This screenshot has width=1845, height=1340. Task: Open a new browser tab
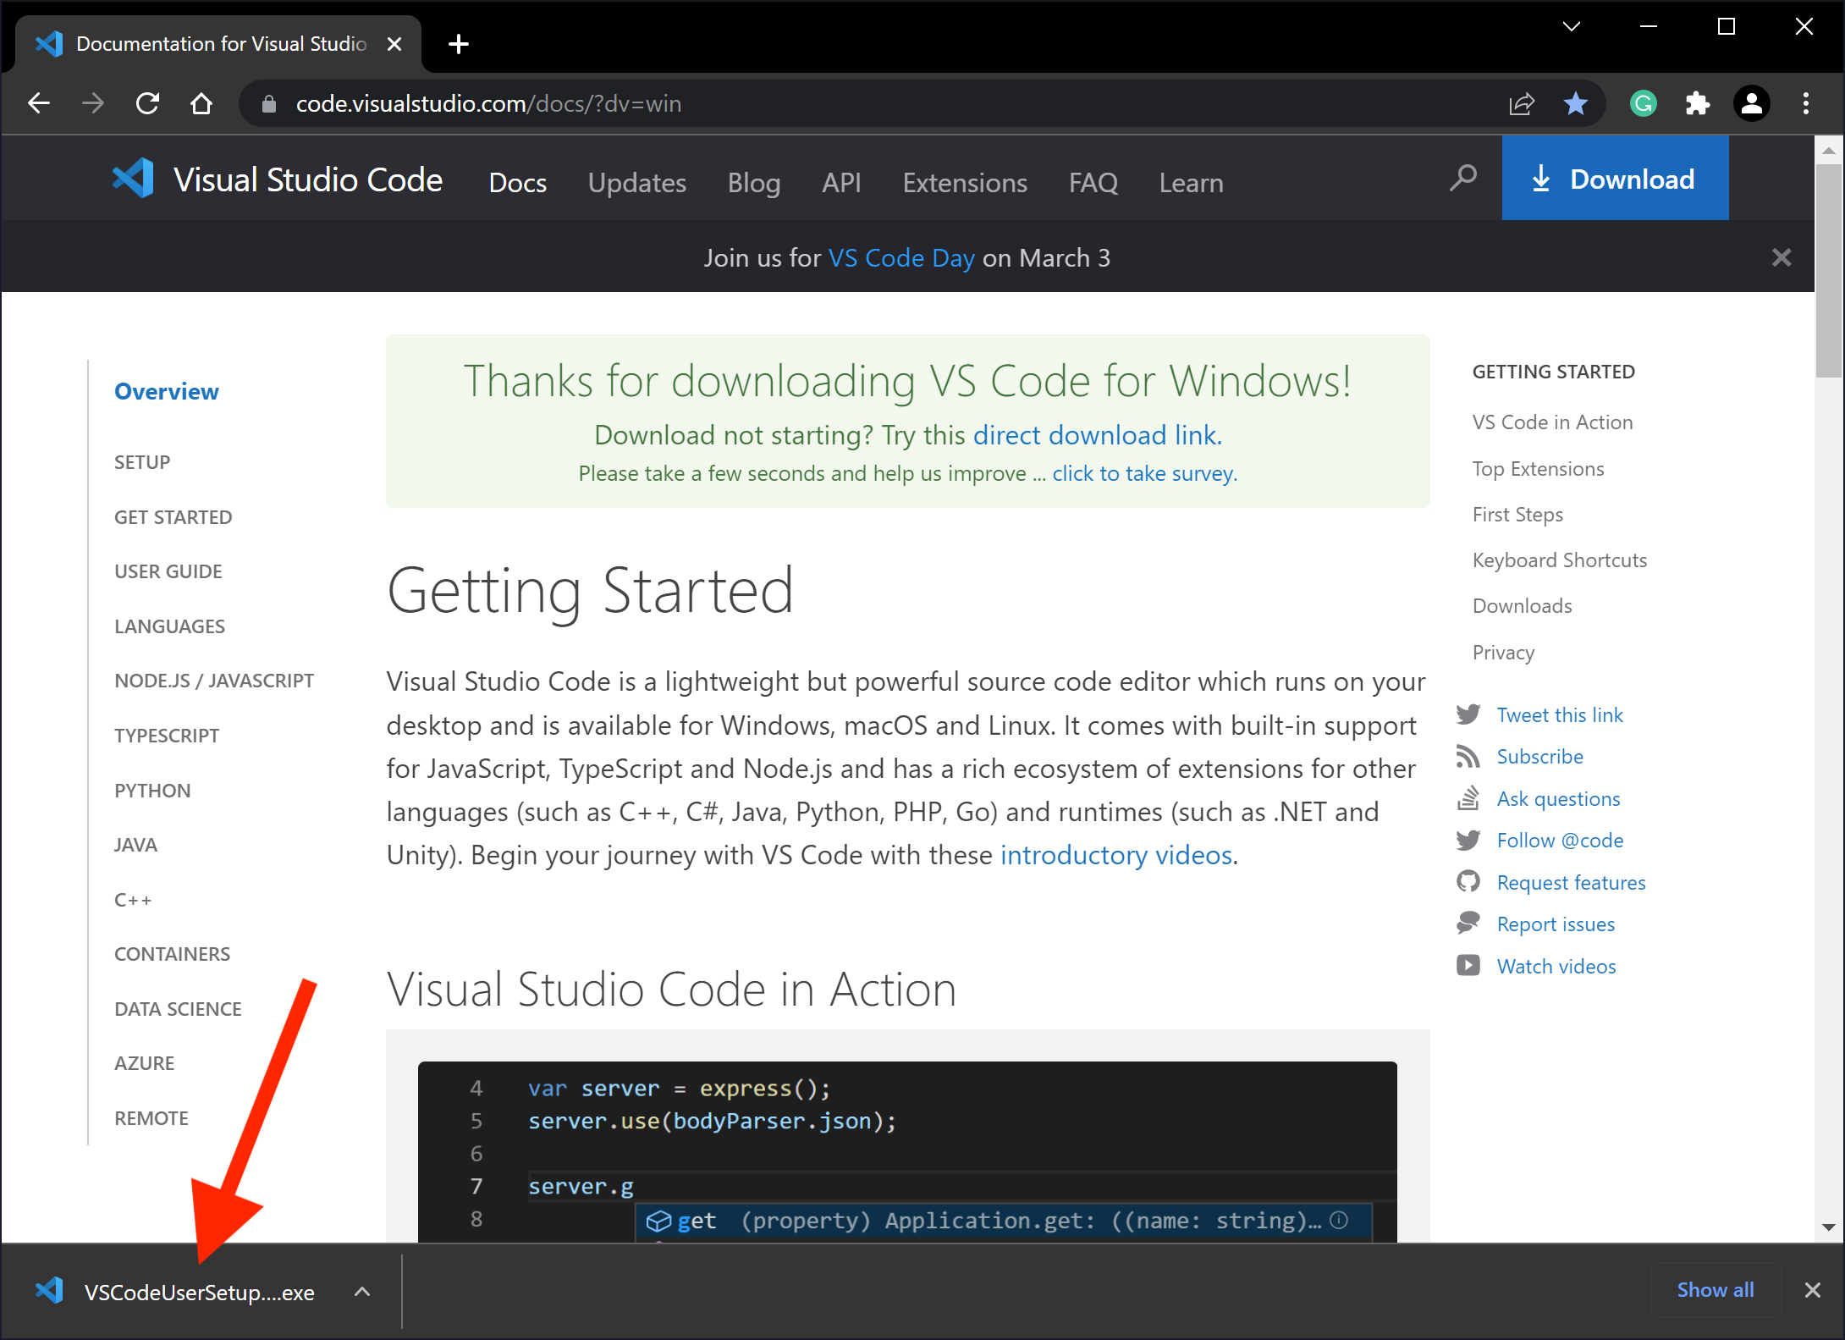459,44
